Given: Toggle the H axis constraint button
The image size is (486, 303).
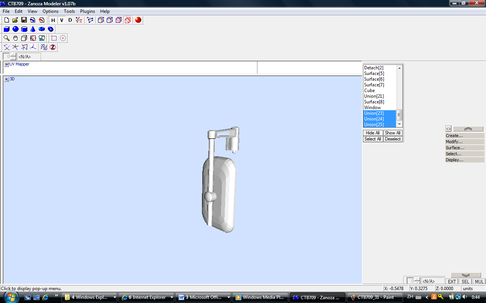Looking at the screenshot, I should 53,20.
